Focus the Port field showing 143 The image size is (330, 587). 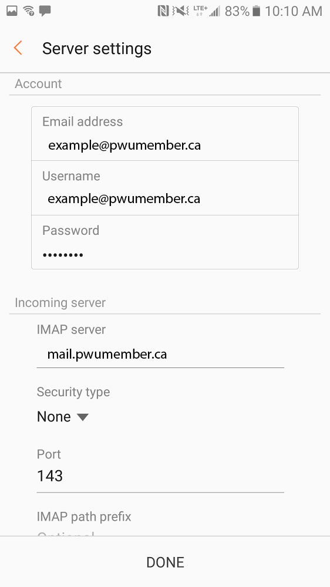pos(160,476)
